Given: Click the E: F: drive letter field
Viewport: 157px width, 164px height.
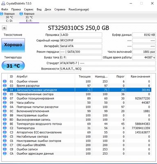Looking at the screenshot, I should click(x=81, y=57).
